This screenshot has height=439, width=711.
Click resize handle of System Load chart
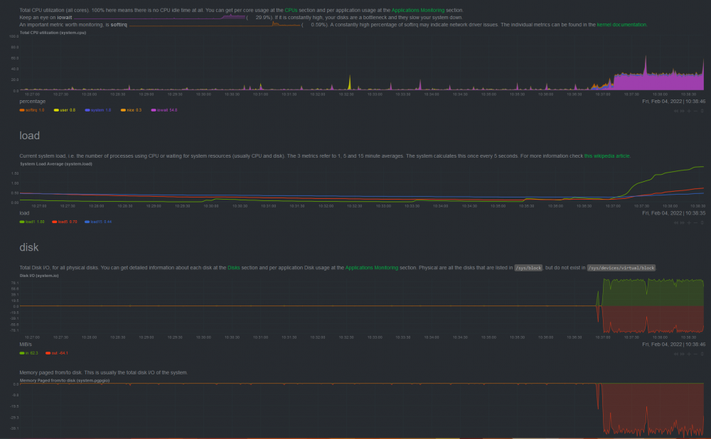pos(702,223)
